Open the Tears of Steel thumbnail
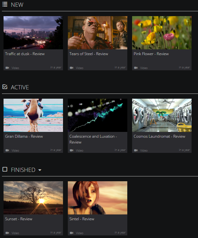 pyautogui.click(x=98, y=33)
